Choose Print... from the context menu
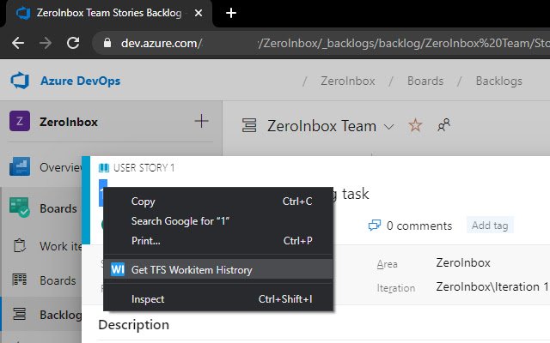 218,241
